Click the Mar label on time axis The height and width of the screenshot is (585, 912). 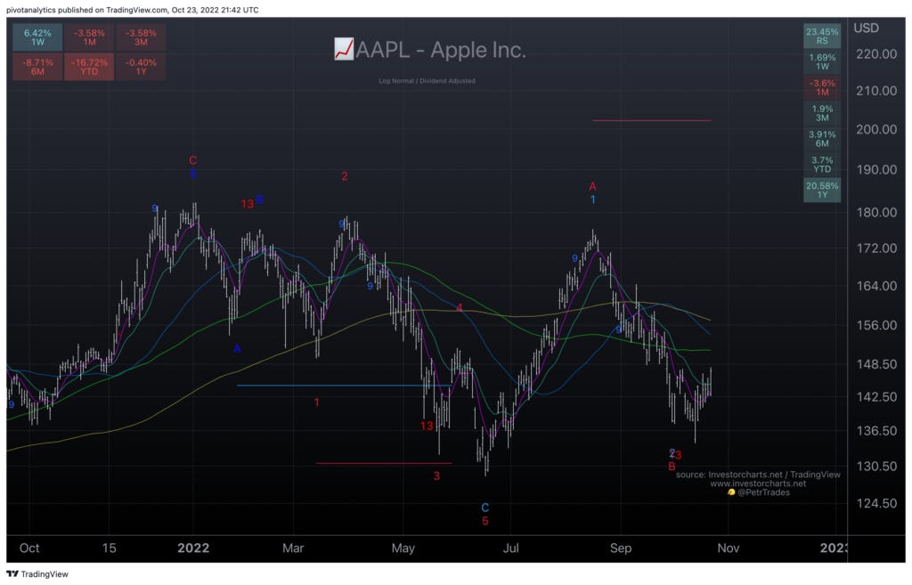[293, 548]
